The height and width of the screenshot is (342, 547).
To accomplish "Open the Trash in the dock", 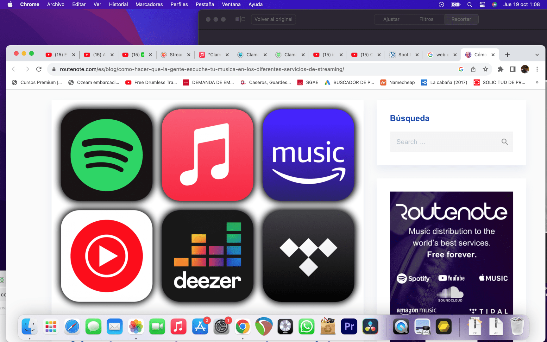I will tap(517, 326).
